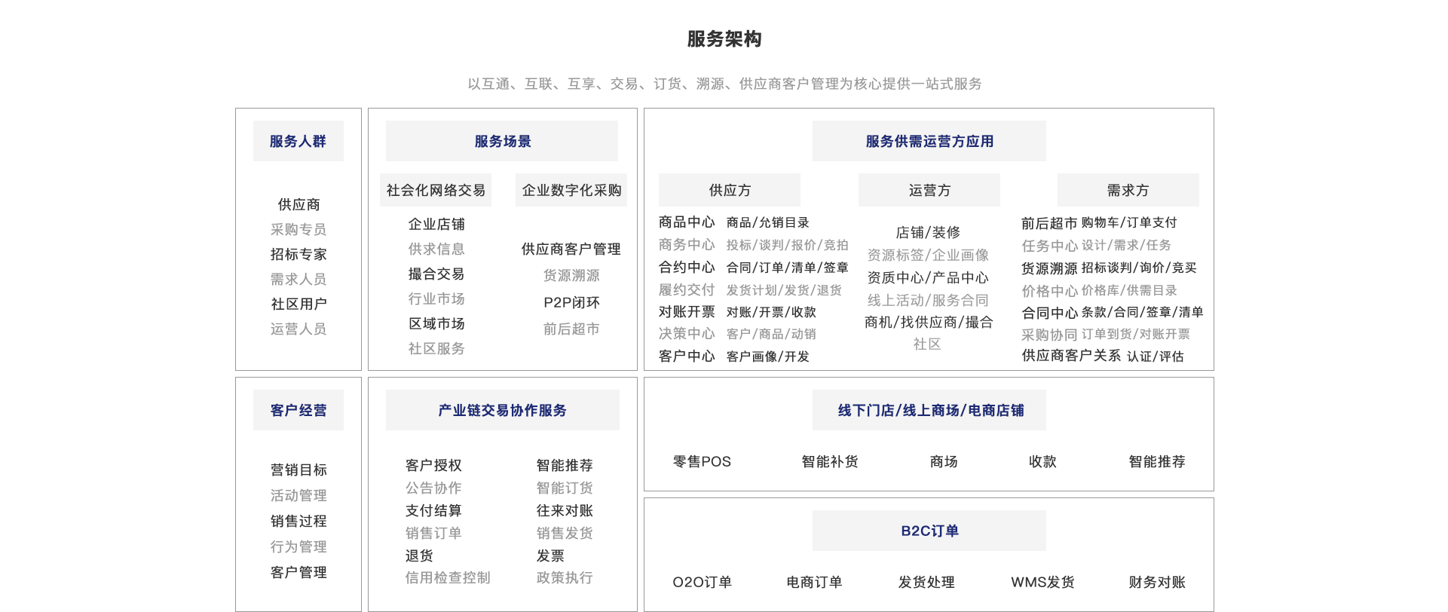The height and width of the screenshot is (612, 1448).
Task: Click 供应商 under 服务人群
Action: 298,204
